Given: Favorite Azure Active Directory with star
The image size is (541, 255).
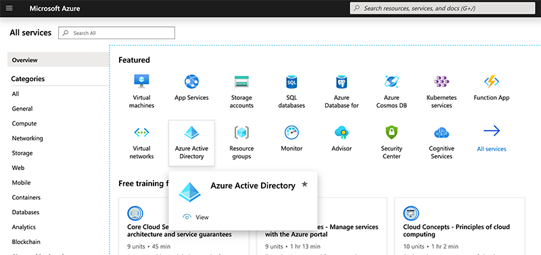Looking at the screenshot, I should coord(304,184).
